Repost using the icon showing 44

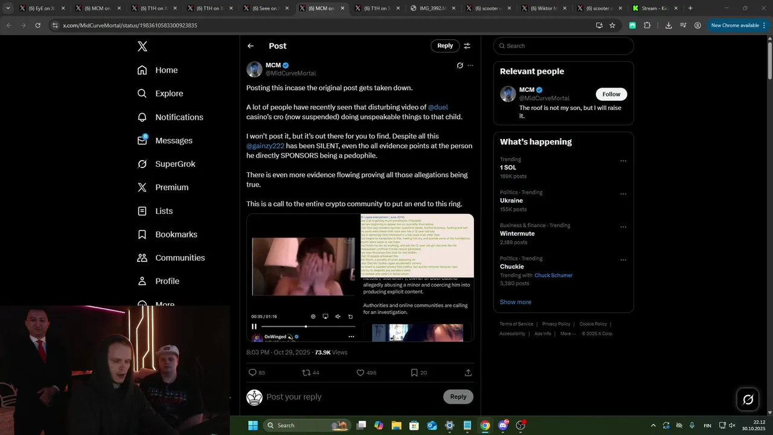pyautogui.click(x=306, y=373)
